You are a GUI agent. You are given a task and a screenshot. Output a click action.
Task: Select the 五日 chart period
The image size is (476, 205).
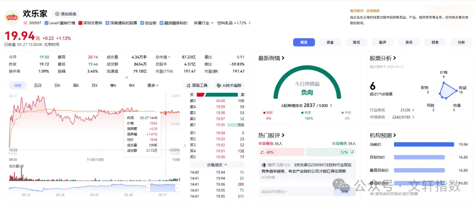(37, 85)
